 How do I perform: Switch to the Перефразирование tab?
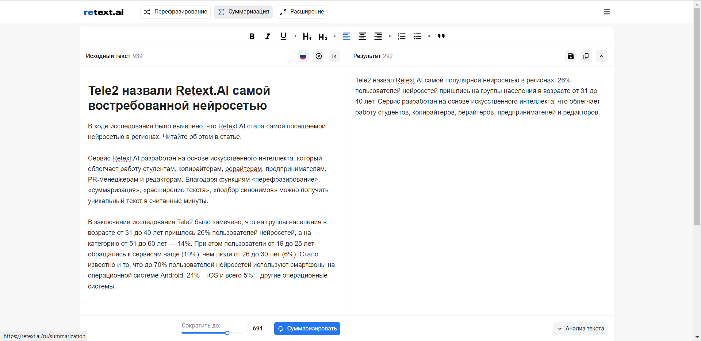tap(175, 12)
